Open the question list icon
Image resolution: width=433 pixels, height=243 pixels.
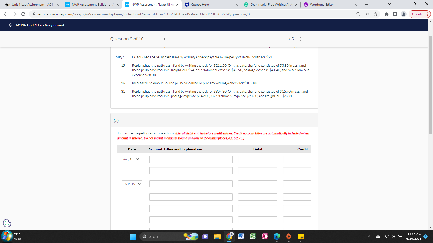[x=302, y=39]
